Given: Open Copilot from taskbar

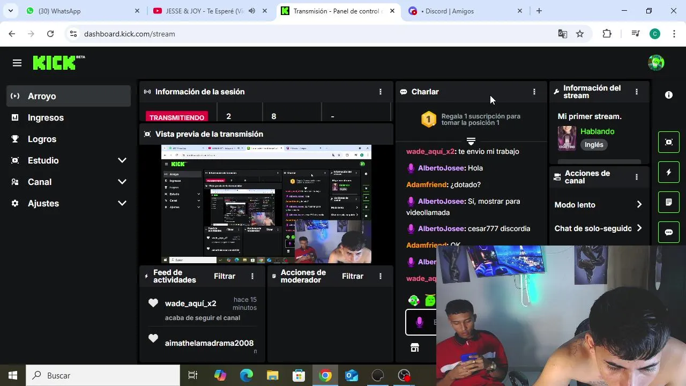Looking at the screenshot, I should click(x=220, y=375).
